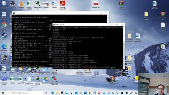Switch to Command Prompt in the taskbar
The image size is (169, 95).
point(122,93)
